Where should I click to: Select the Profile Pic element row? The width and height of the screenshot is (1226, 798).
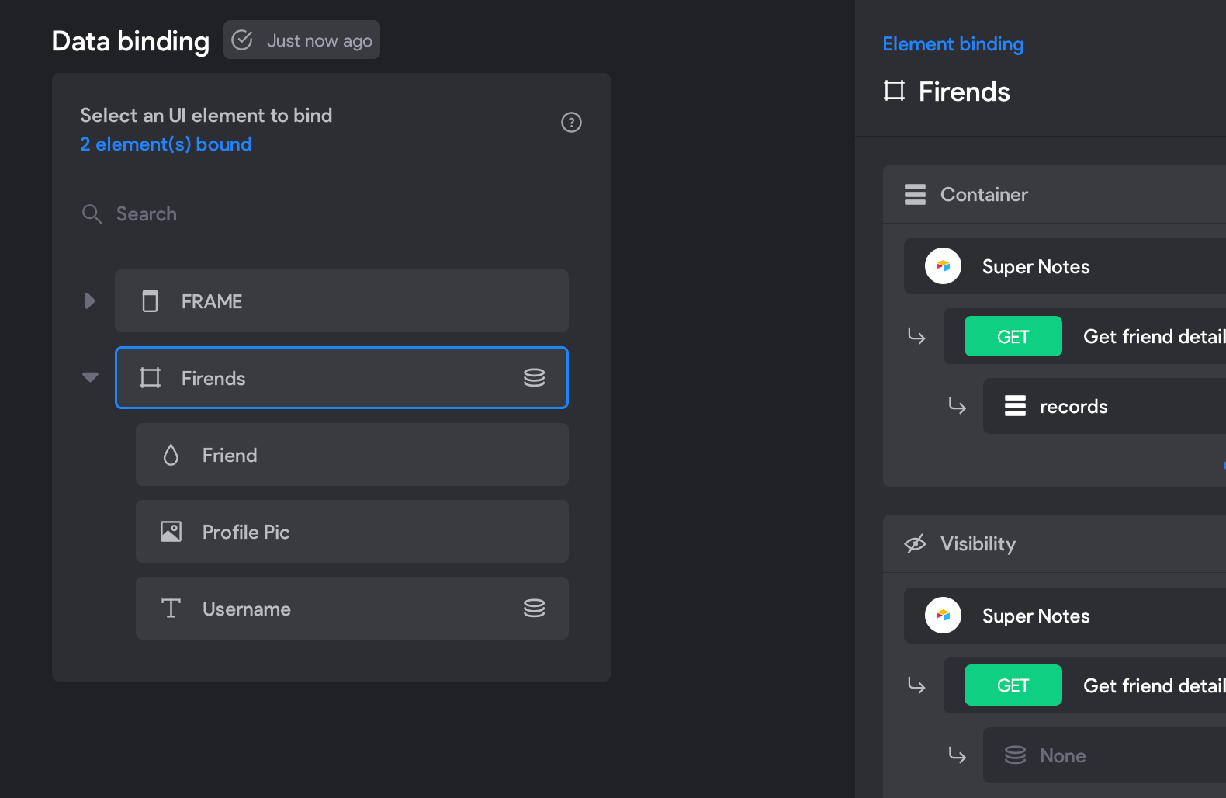pos(352,532)
